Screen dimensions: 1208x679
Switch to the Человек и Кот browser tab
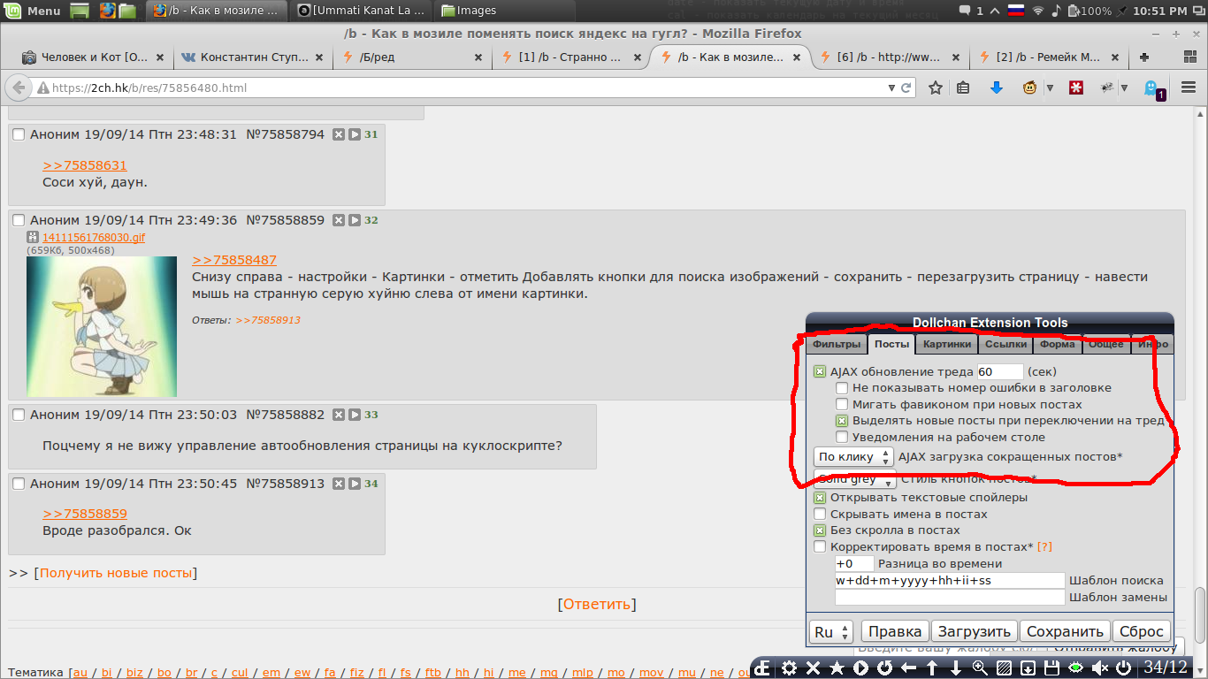[x=94, y=57]
